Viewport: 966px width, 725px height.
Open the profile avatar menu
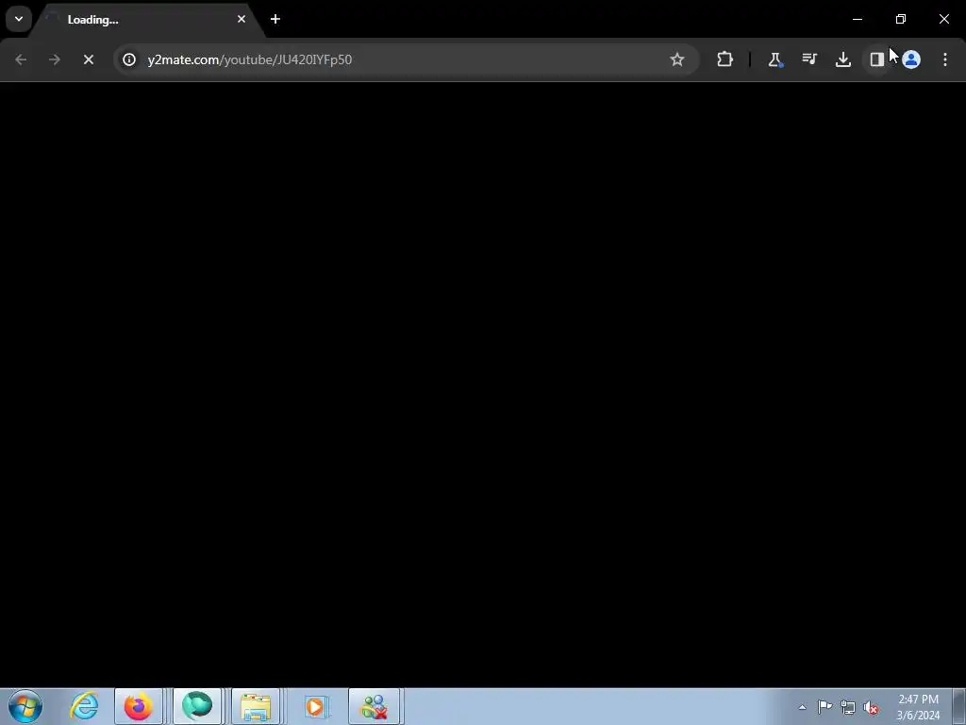pos(911,59)
